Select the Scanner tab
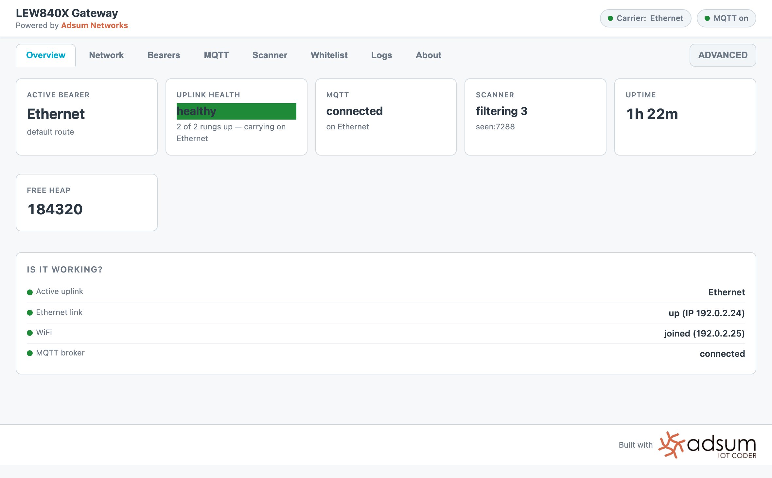Screen dimensions: 772x478 270,55
